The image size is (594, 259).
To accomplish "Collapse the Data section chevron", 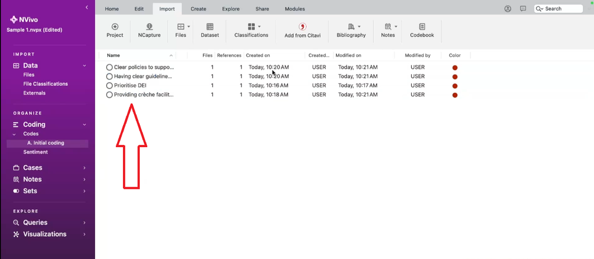I will [85, 65].
